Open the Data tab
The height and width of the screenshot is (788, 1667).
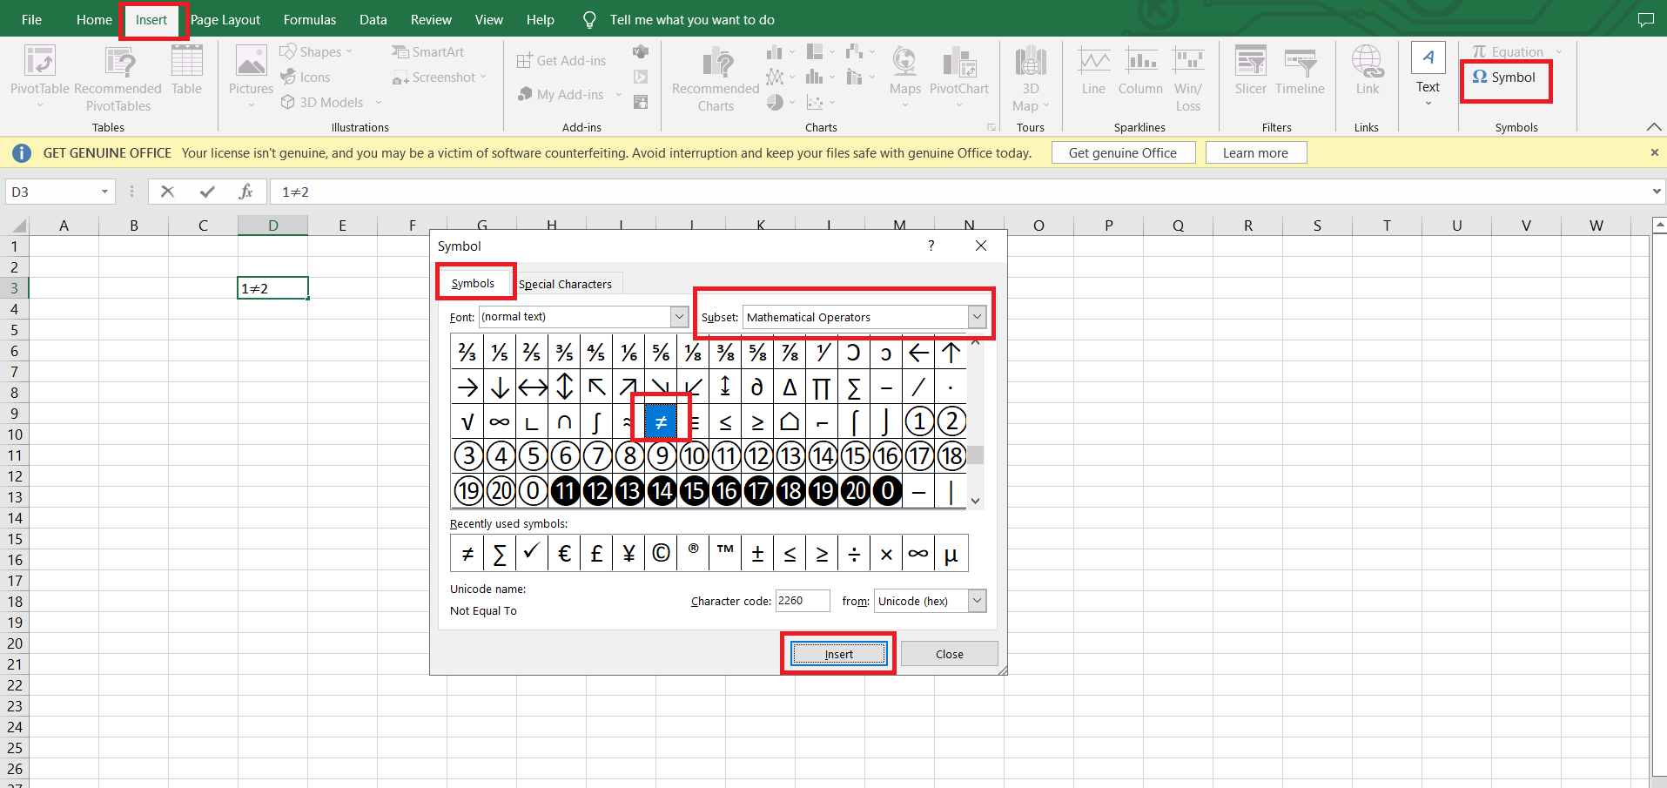click(x=373, y=19)
